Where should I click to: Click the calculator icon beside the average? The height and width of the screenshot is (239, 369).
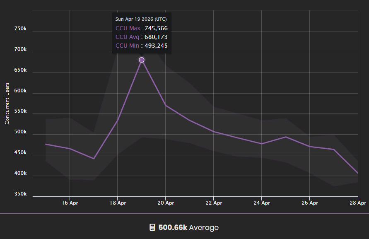coord(152,227)
